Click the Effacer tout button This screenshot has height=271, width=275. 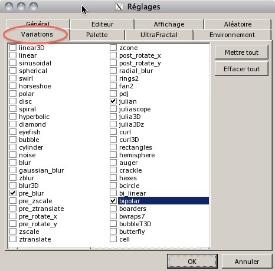point(241,69)
